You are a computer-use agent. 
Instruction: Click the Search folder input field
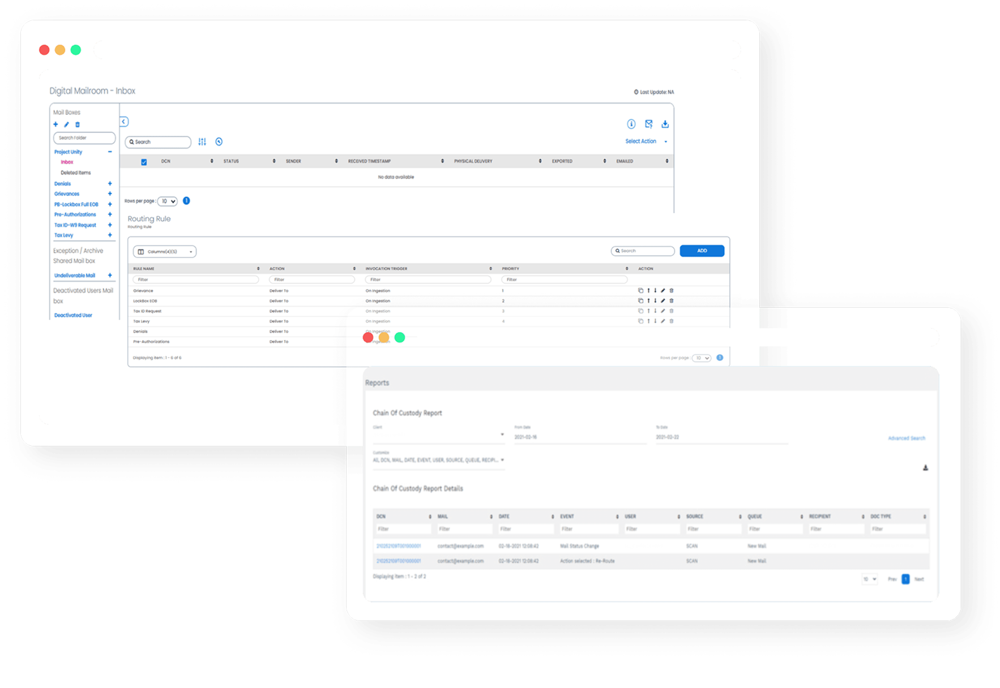84,138
